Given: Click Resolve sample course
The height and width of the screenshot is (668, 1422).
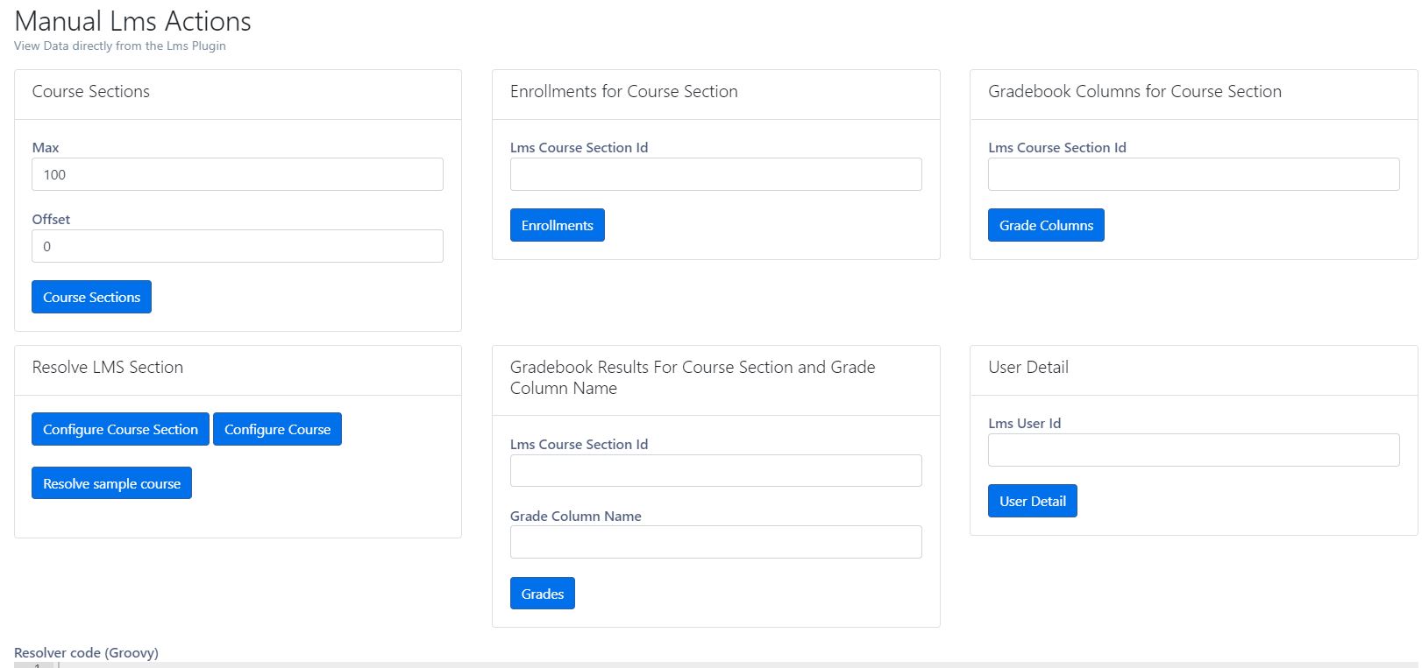Looking at the screenshot, I should pyautogui.click(x=111, y=482).
